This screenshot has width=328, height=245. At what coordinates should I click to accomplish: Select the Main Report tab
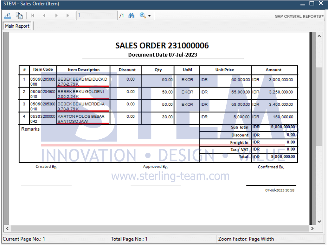pyautogui.click(x=17, y=26)
